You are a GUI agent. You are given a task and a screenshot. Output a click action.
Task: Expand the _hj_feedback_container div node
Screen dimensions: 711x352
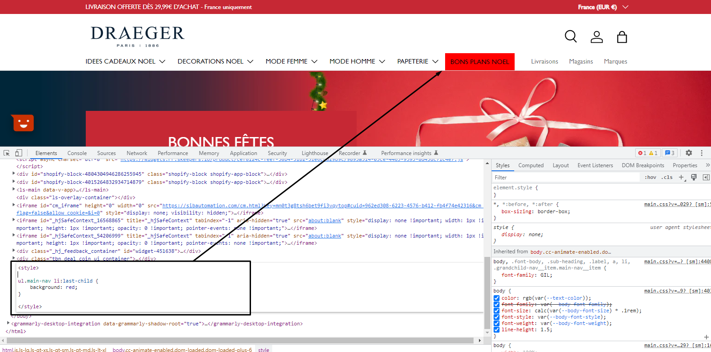coord(14,251)
